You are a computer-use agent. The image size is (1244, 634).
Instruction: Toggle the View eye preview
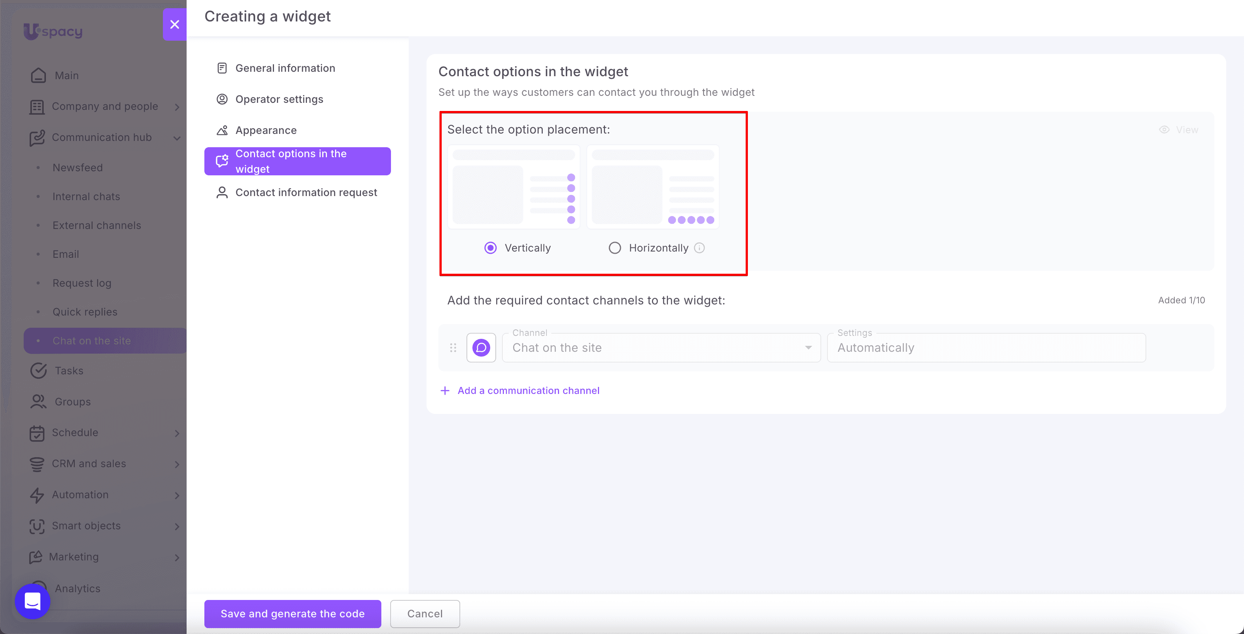[x=1178, y=130]
